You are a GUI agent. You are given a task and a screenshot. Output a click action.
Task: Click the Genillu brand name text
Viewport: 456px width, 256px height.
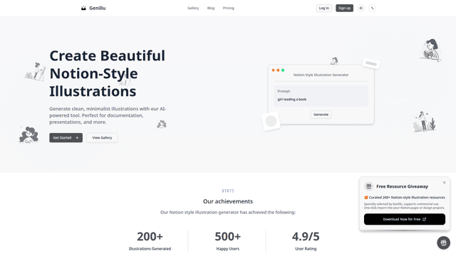tap(98, 8)
